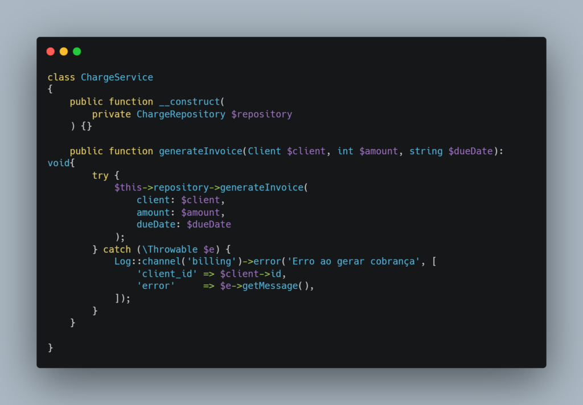
Task: Click the Log::channel call
Action: [x=147, y=262]
